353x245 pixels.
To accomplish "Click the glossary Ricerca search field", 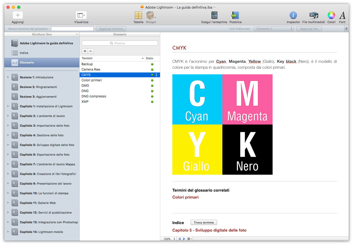I will click(x=120, y=43).
